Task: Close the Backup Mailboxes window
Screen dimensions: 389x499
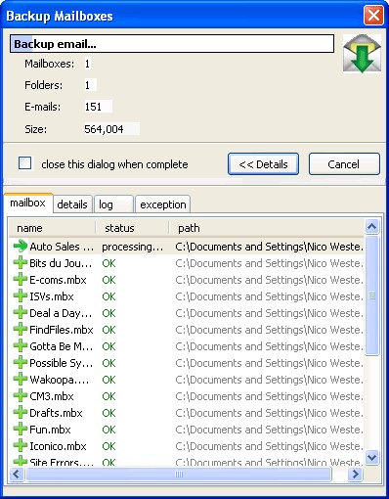Action: point(373,15)
